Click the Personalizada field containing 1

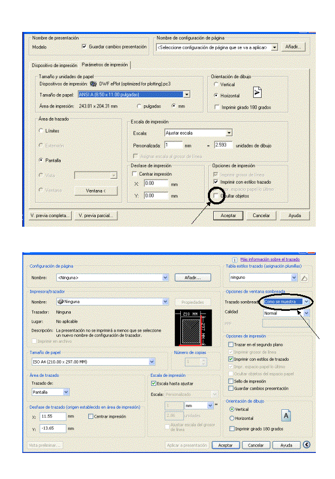pos(173,145)
